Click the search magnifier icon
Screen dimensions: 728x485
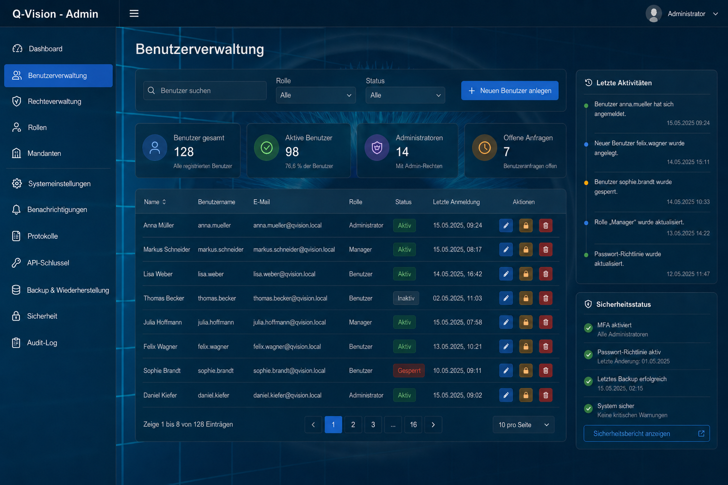coord(151,90)
